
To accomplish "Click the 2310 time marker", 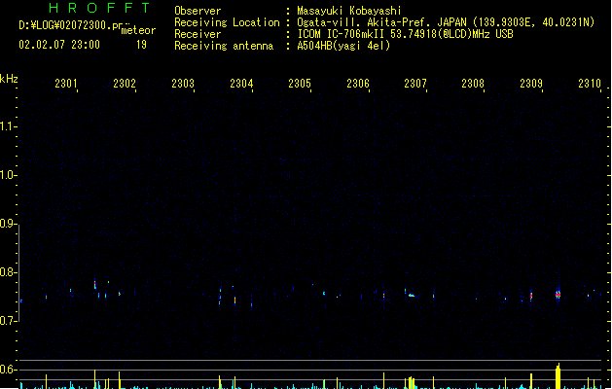I will coord(590,84).
